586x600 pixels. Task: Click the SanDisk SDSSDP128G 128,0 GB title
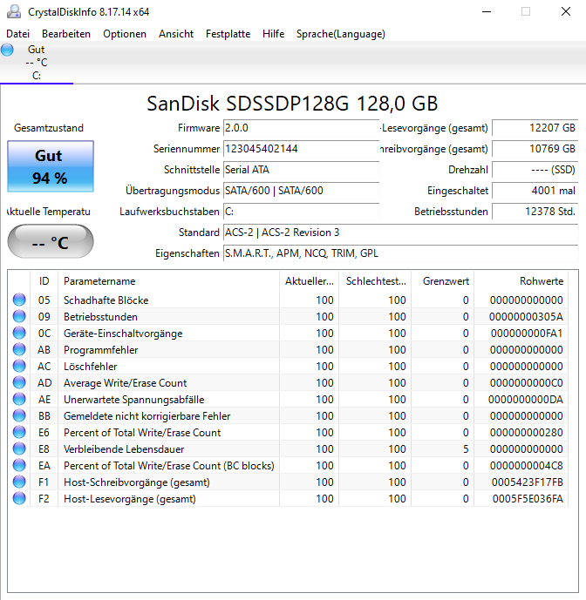click(x=292, y=104)
